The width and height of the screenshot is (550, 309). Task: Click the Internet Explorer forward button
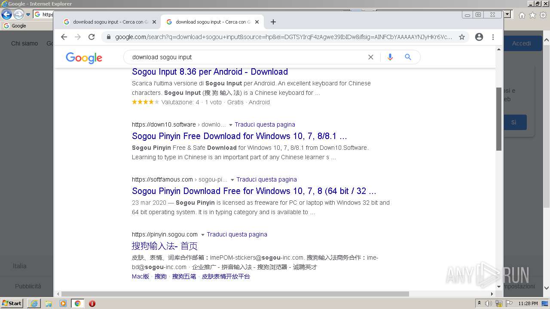click(x=18, y=14)
